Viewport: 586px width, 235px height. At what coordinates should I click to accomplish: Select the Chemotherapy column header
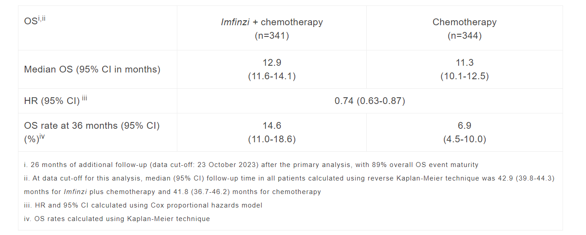coord(464,22)
